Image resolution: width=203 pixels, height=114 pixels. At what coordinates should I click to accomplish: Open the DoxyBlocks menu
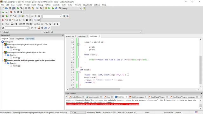pyautogui.click(x=87, y=5)
